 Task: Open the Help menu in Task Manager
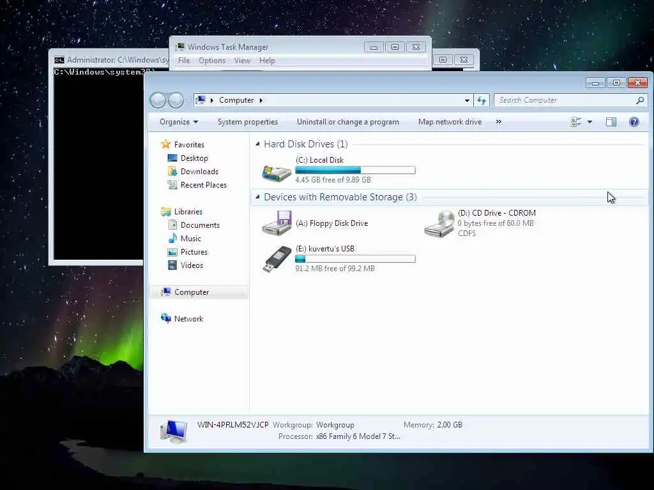(x=267, y=61)
